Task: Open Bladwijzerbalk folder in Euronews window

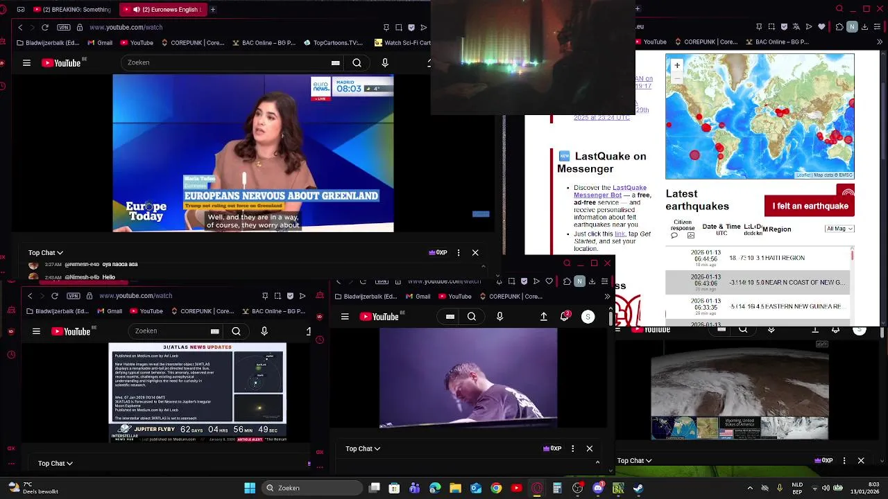Action: point(49,42)
